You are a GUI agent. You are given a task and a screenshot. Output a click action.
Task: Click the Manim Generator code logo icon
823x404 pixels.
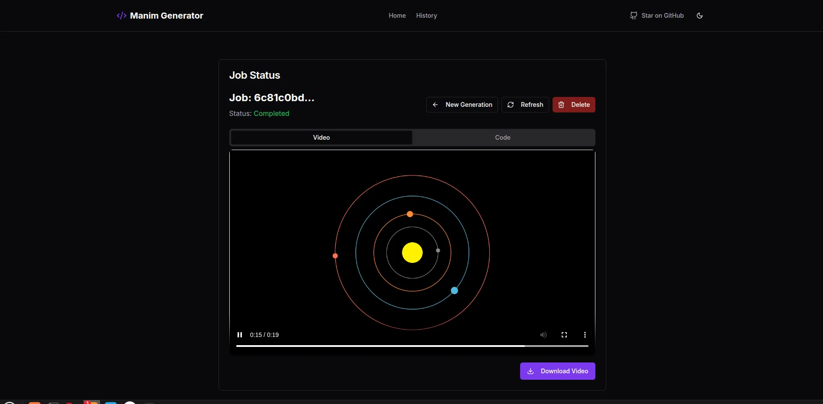click(122, 16)
